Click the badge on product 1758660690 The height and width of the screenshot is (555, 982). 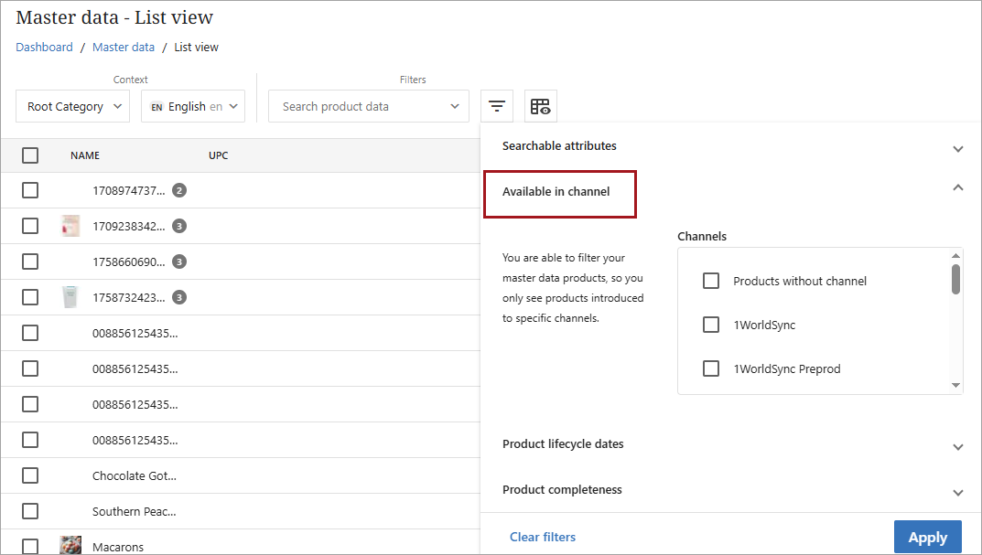click(x=179, y=261)
